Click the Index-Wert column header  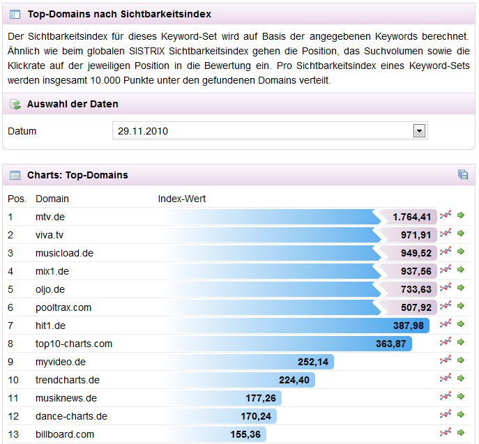(182, 199)
